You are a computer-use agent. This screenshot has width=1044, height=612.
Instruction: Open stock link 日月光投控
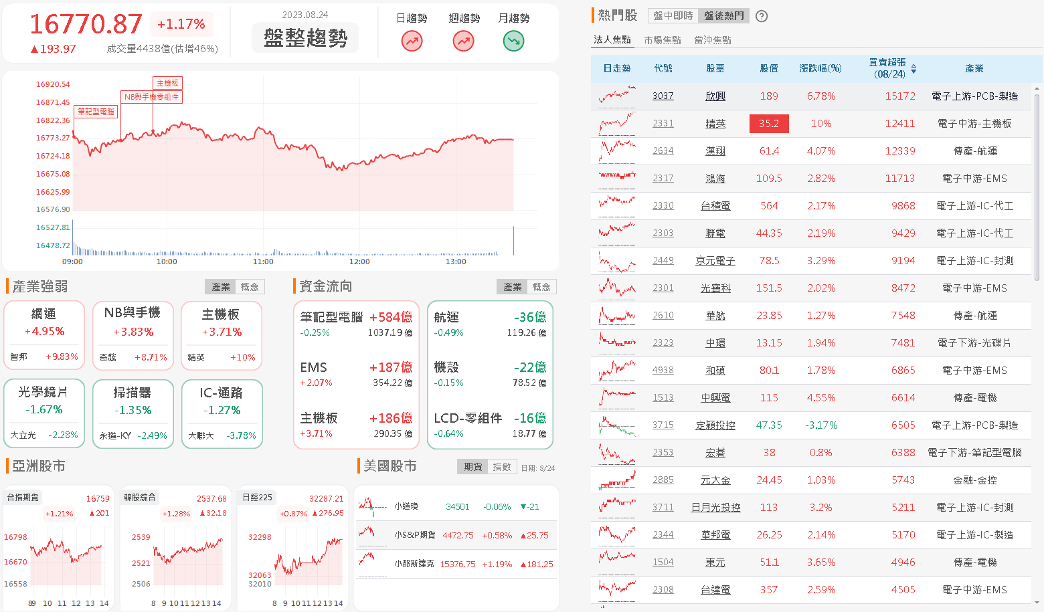pos(715,508)
